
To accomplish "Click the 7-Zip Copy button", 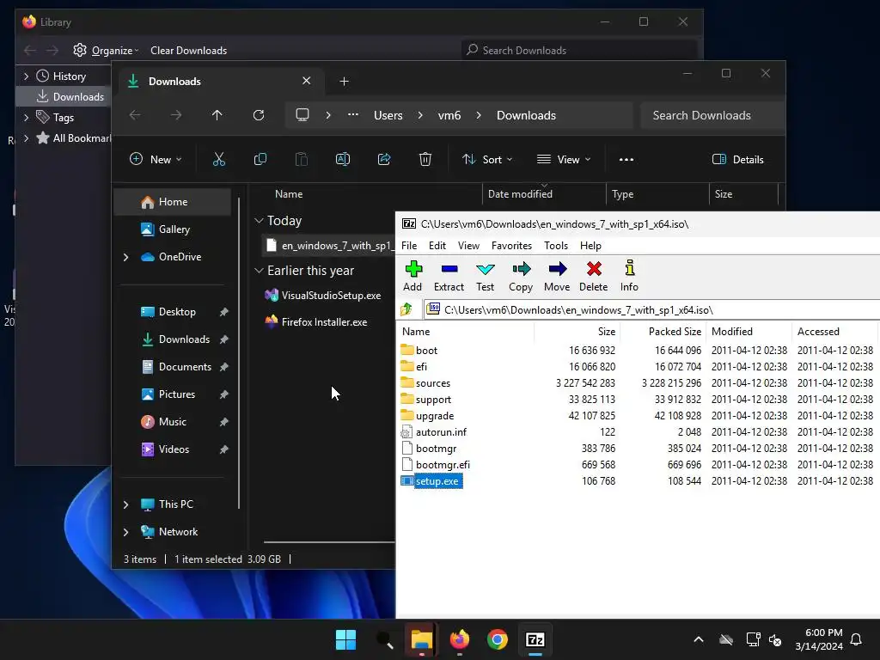I will (x=521, y=276).
